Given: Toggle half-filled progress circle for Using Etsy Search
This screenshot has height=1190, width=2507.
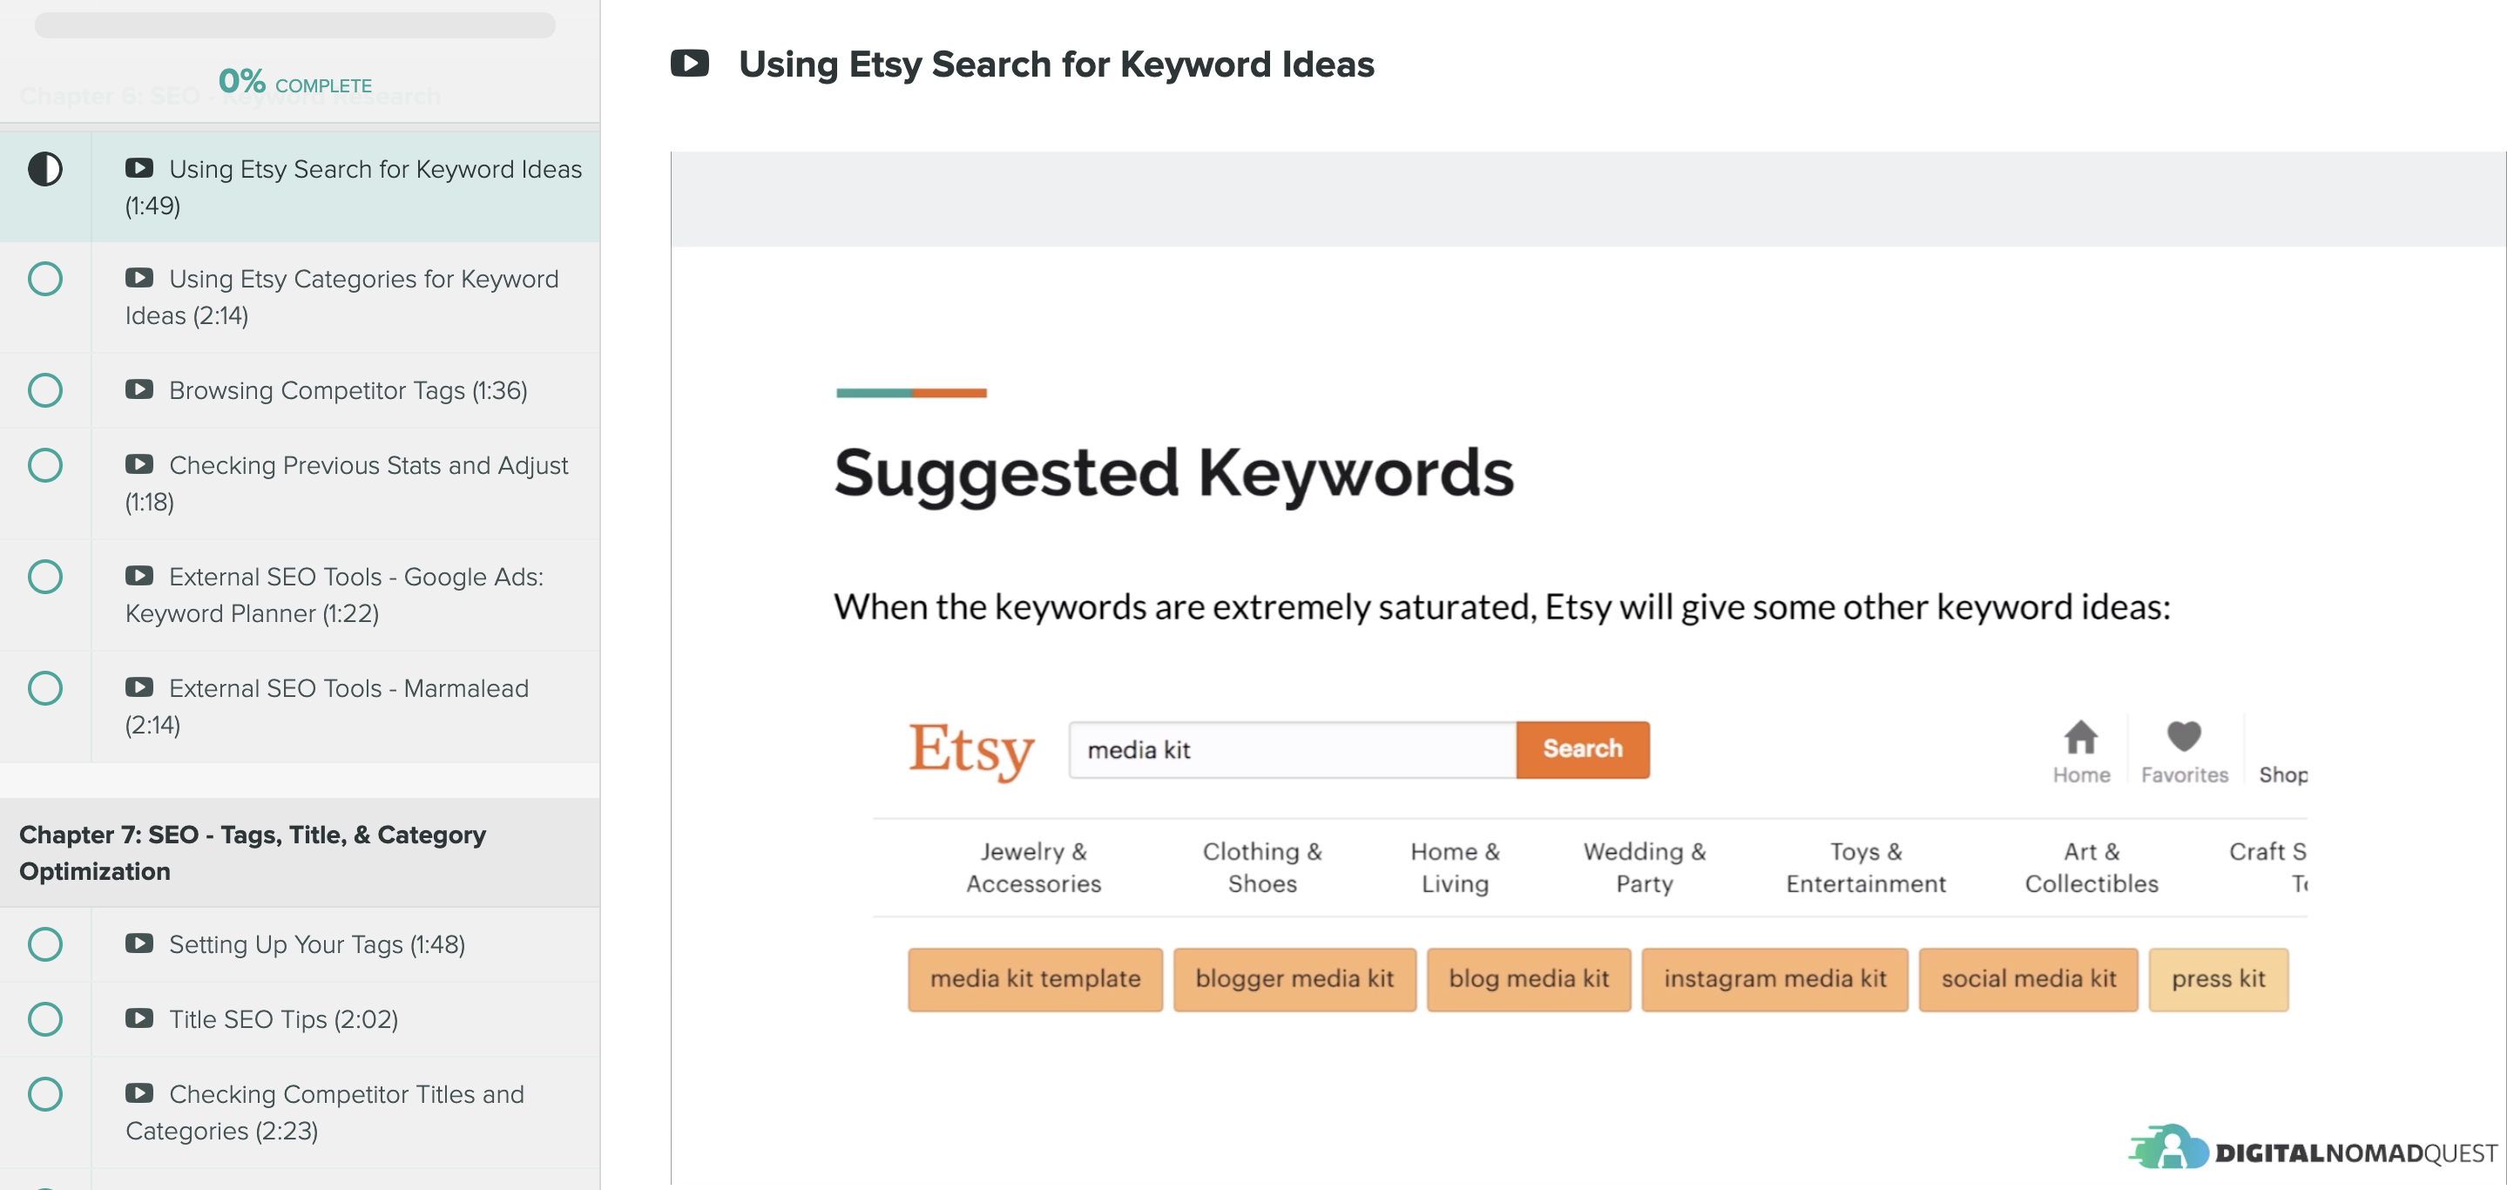Looking at the screenshot, I should pos(44,169).
